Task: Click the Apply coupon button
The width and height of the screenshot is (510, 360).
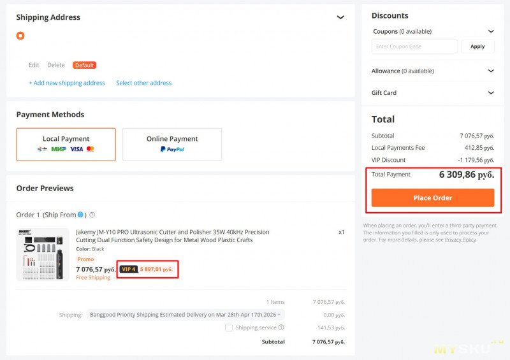Action: coord(477,47)
